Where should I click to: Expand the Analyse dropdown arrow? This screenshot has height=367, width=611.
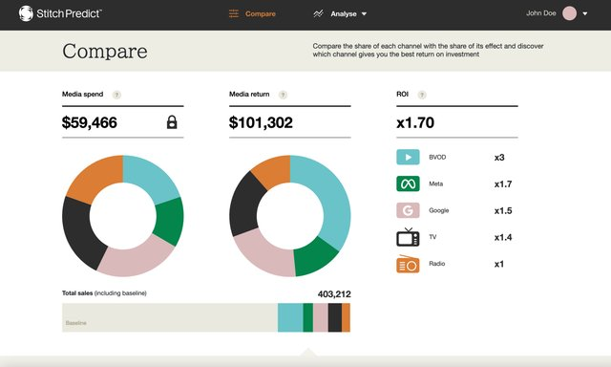[x=364, y=14]
